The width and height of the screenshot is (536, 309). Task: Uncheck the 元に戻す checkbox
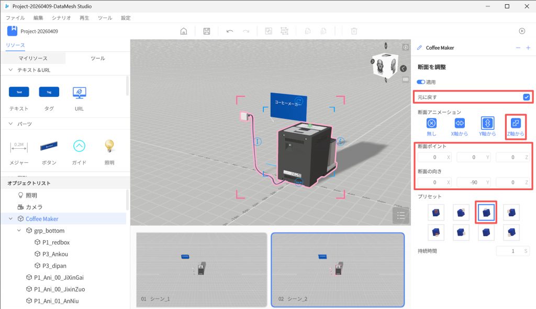(526, 97)
